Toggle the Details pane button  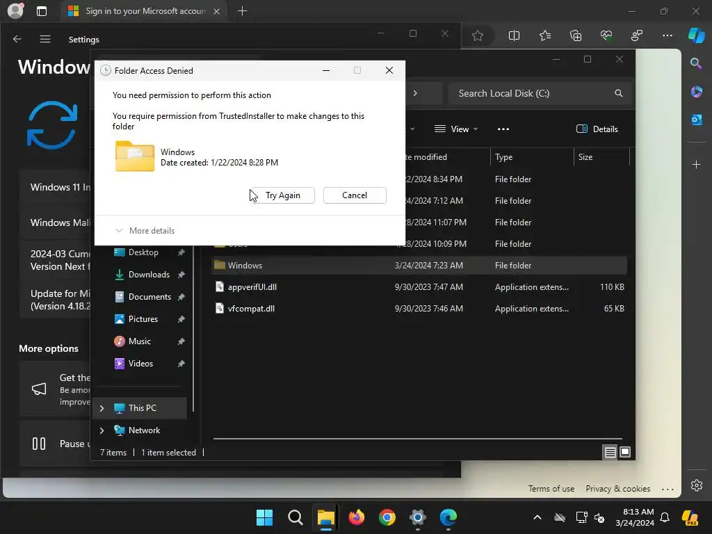(597, 129)
